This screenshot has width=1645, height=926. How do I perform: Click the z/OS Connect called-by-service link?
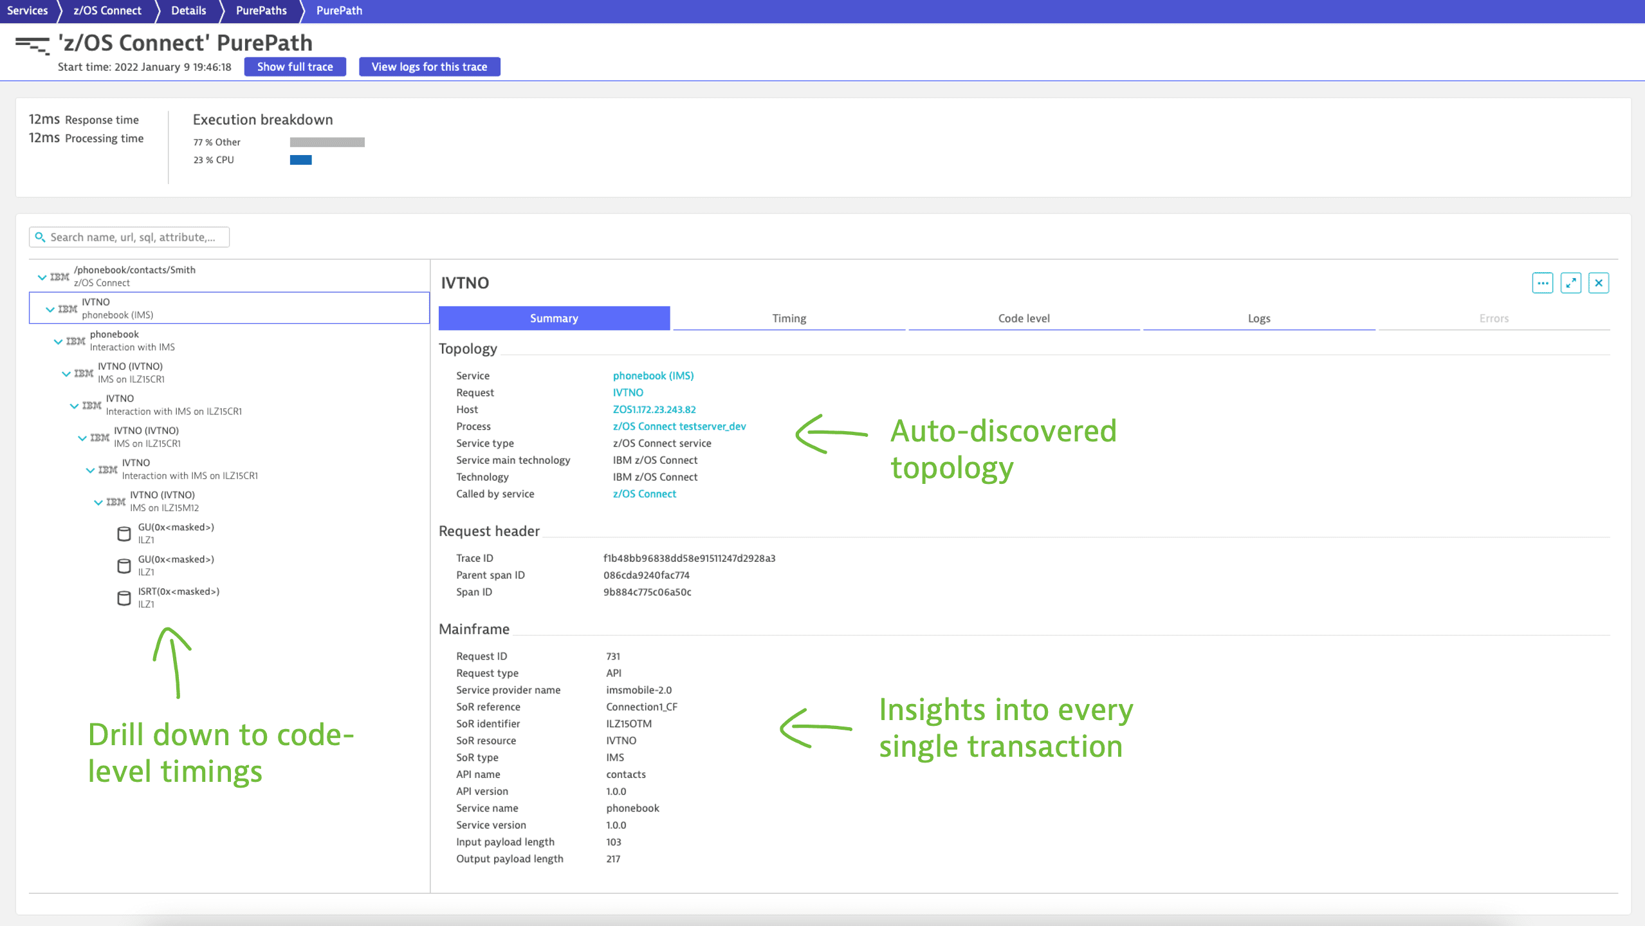[x=644, y=493]
